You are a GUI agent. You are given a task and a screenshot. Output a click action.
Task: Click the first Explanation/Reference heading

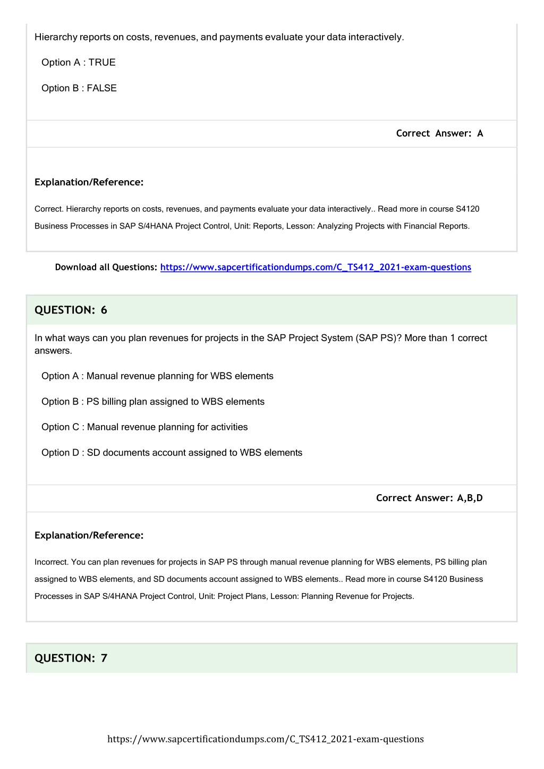pos(89,182)
